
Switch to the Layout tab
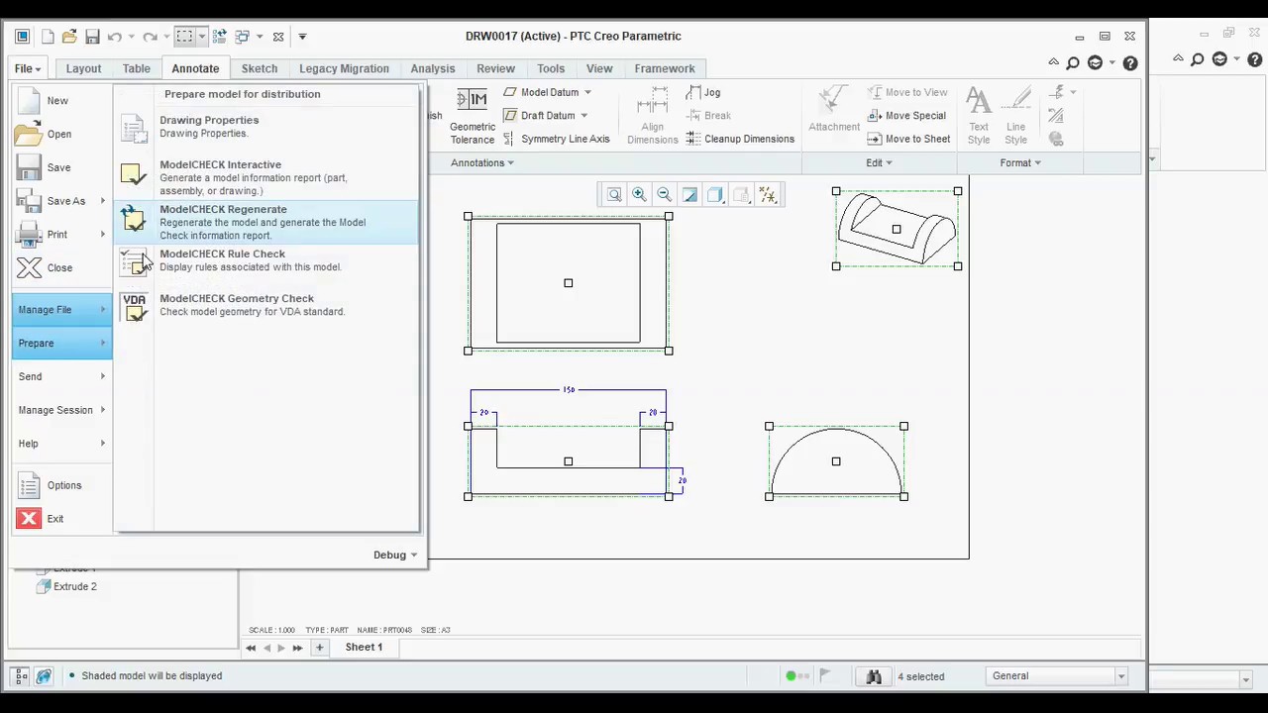tap(83, 68)
